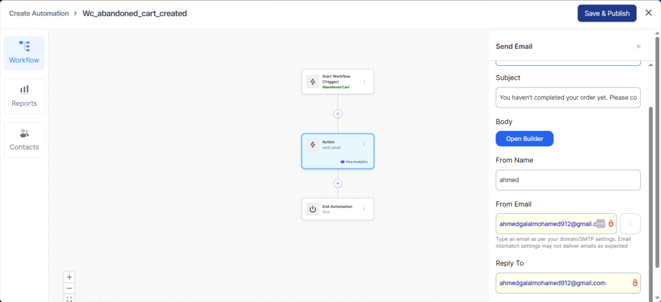
Task: Click the password manager icon in Reply To
Action: [x=635, y=283]
